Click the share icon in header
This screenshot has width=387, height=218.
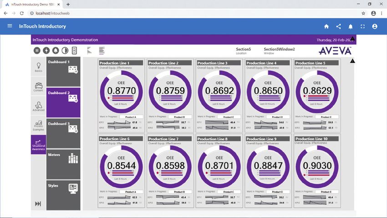coord(338,26)
